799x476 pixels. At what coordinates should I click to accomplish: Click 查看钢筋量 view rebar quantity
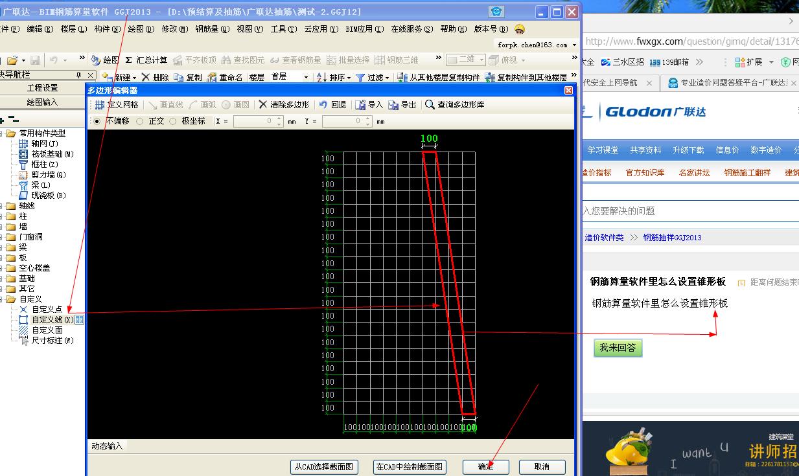(295, 60)
